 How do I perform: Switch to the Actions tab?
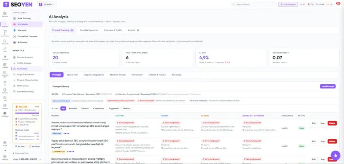(133, 30)
